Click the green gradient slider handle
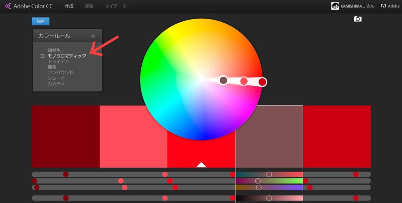 pyautogui.click(x=258, y=181)
